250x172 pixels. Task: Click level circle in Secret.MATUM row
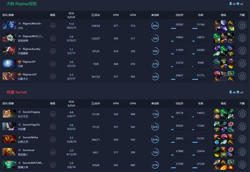pos(53,165)
